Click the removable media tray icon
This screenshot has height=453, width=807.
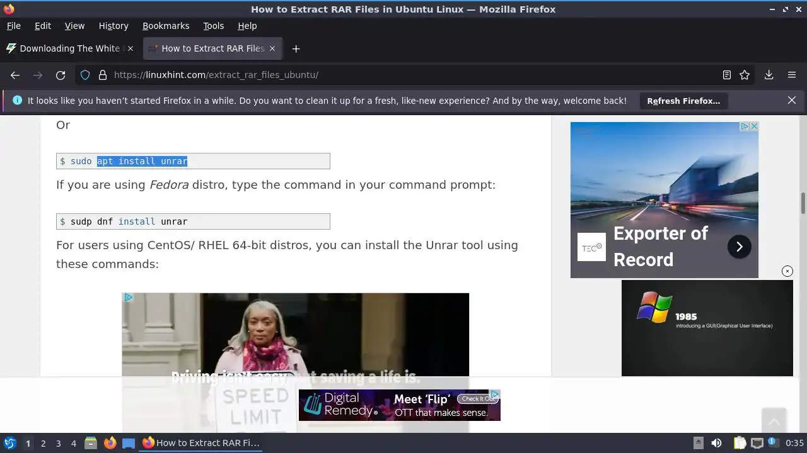point(698,443)
